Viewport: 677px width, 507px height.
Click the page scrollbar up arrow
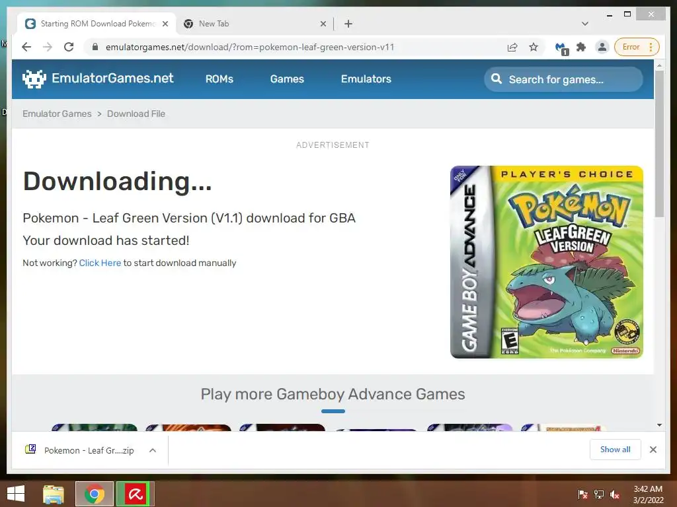coord(659,65)
